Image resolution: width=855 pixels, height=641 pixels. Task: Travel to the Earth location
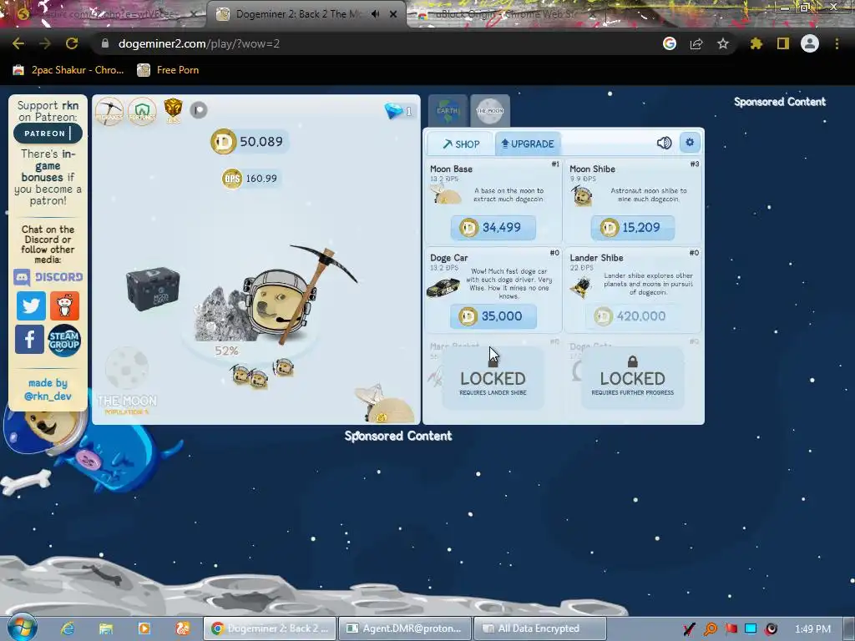[448, 111]
